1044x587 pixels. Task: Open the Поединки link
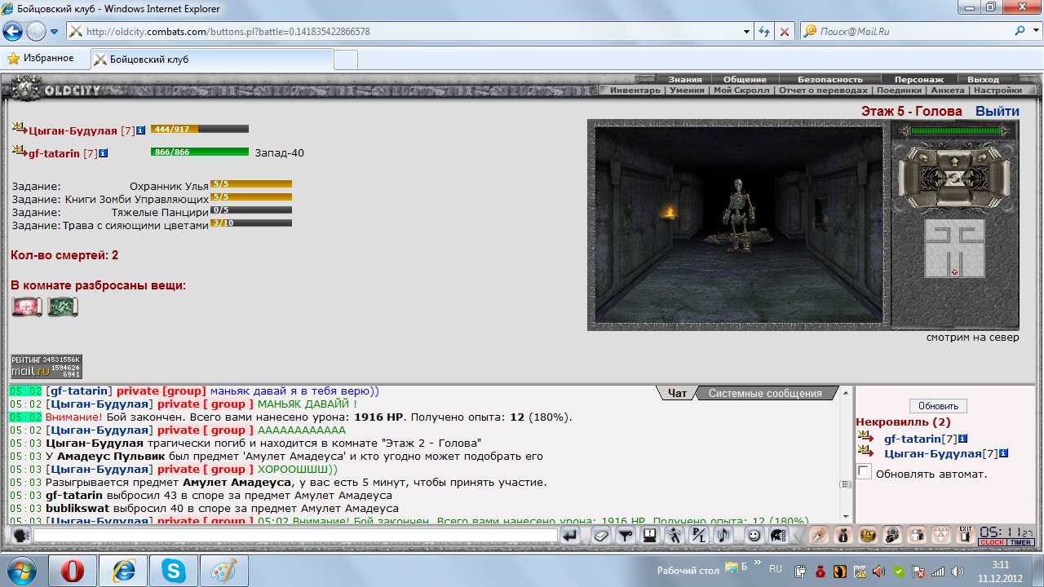click(x=899, y=90)
